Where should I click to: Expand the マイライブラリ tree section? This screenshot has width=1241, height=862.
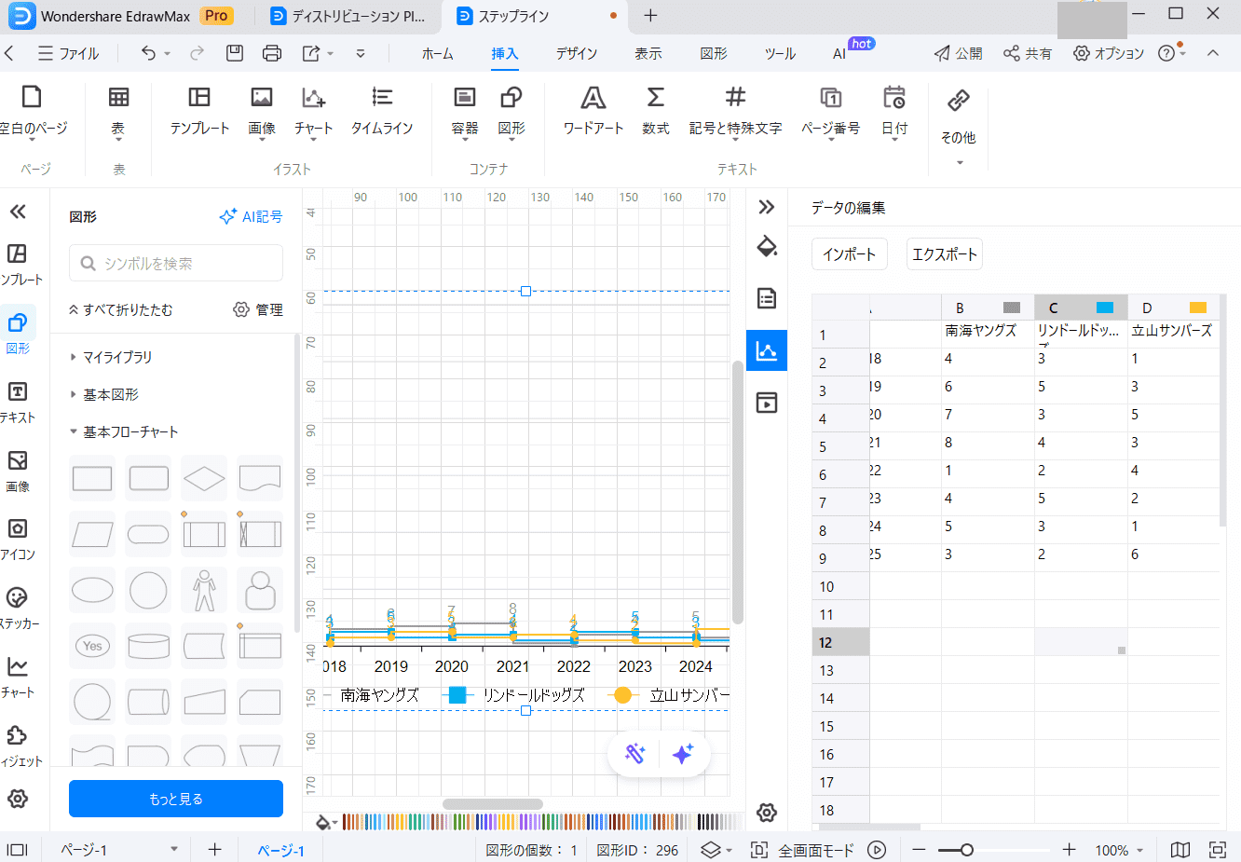(x=74, y=357)
